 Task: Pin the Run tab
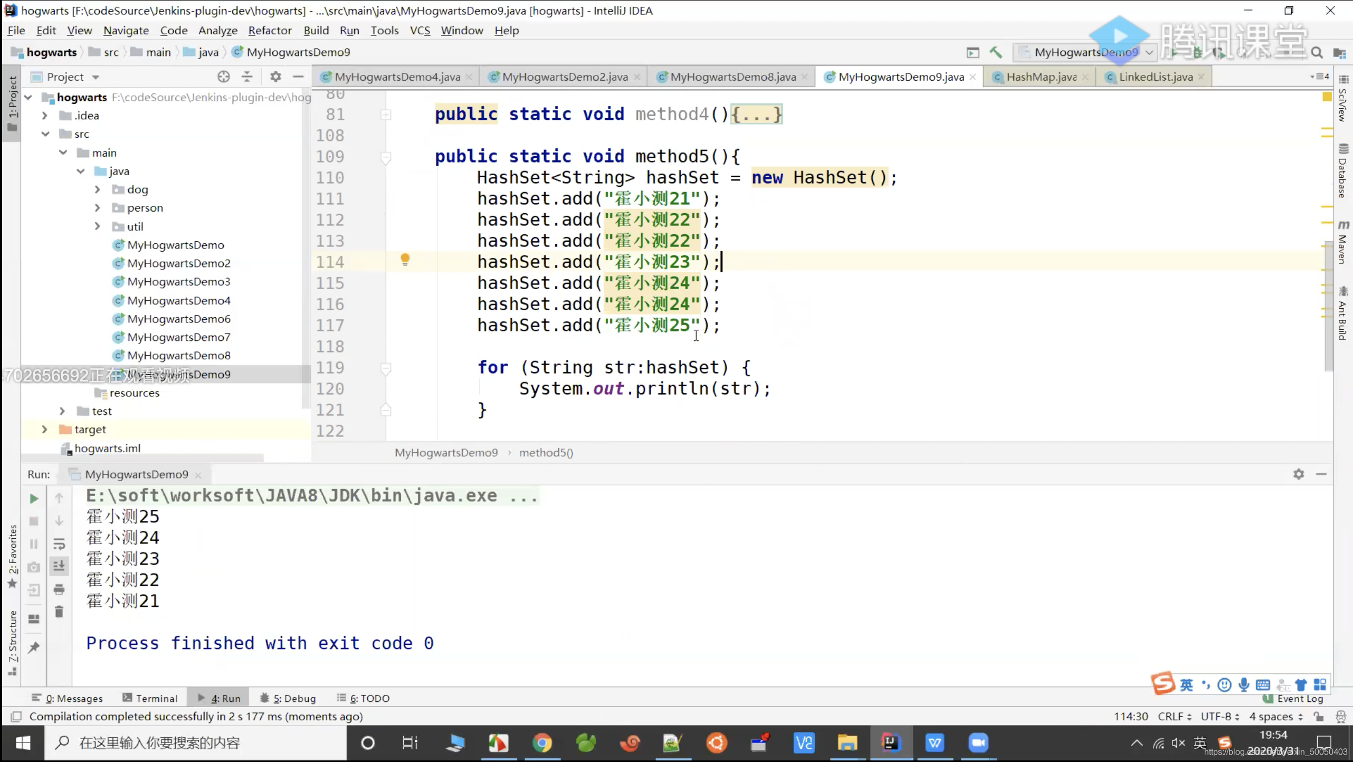pyautogui.click(x=34, y=647)
